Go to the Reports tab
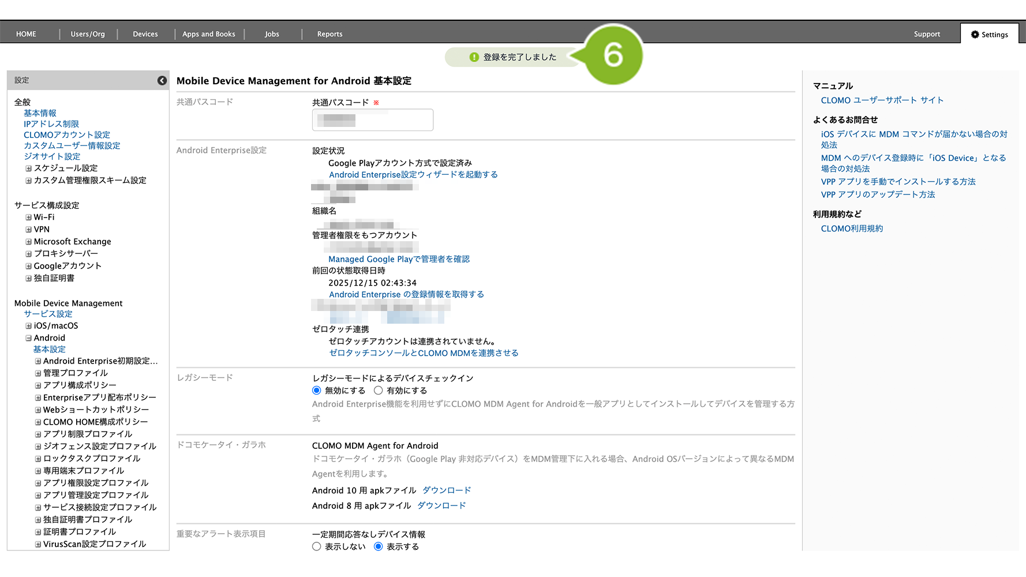 329,34
